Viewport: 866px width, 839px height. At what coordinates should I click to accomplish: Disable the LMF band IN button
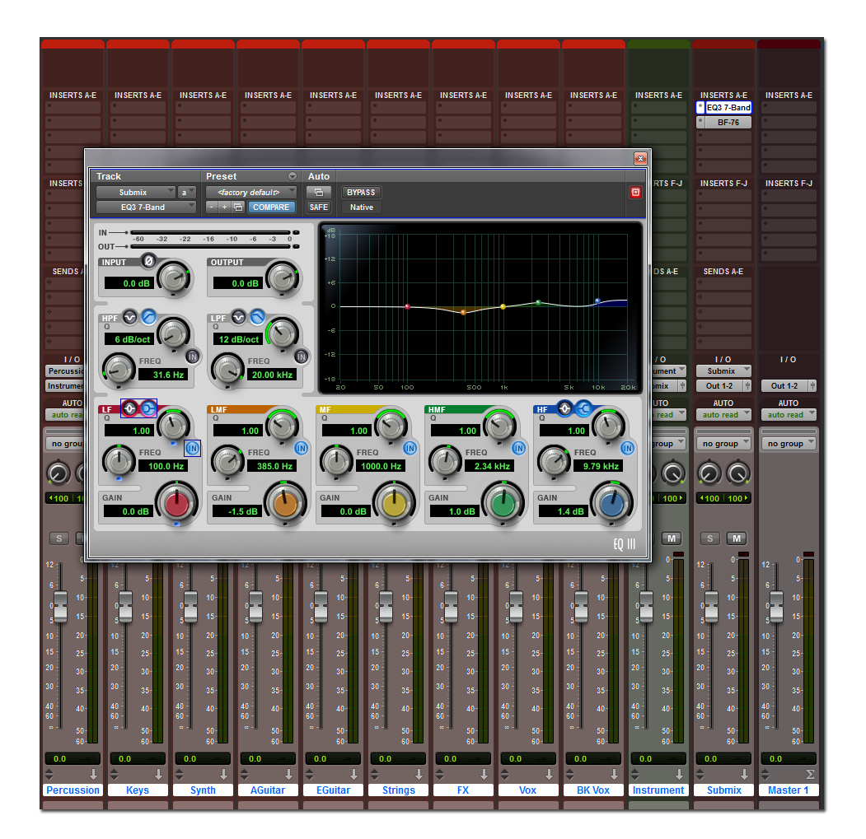[302, 448]
